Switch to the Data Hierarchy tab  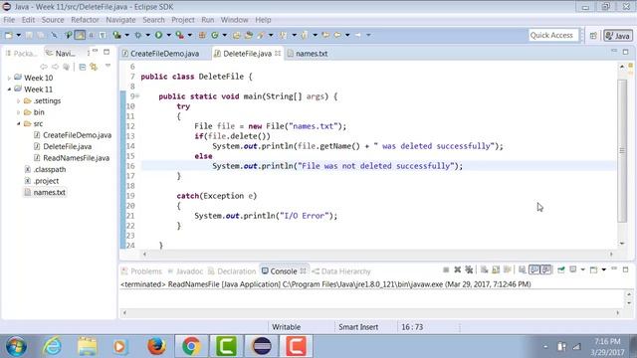click(x=341, y=271)
